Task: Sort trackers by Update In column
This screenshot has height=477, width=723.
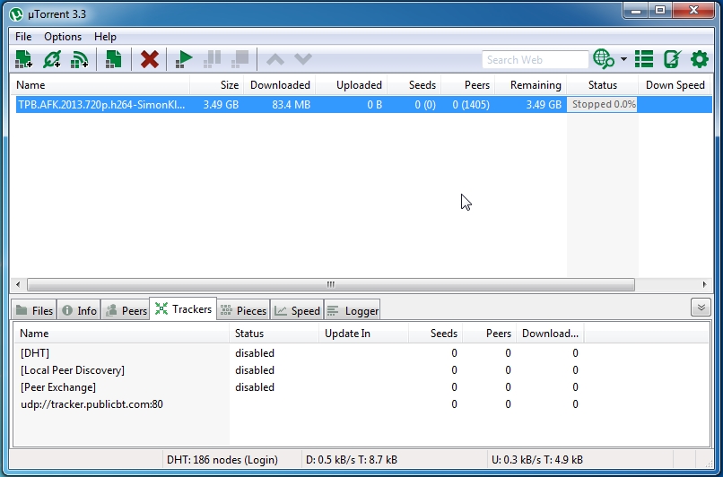Action: [x=363, y=334]
